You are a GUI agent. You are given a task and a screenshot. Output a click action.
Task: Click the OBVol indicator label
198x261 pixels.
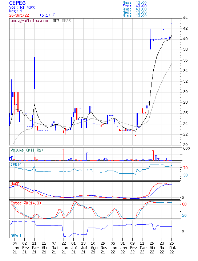16,236
